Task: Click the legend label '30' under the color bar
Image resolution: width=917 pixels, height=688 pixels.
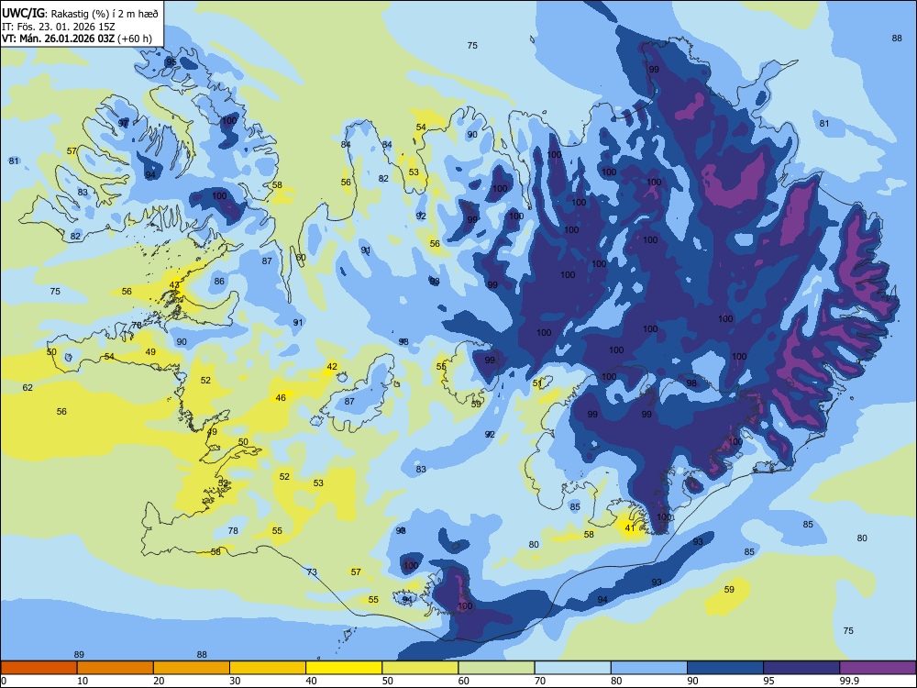Action: pyautogui.click(x=235, y=681)
